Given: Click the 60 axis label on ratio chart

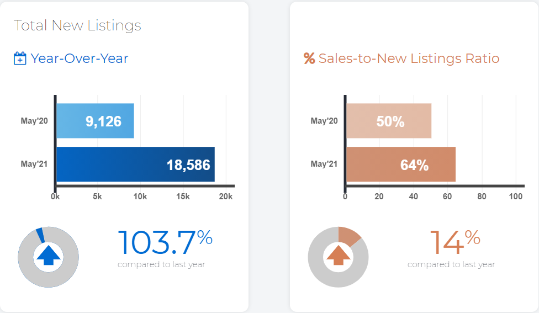Looking at the screenshot, I should click(x=447, y=197).
